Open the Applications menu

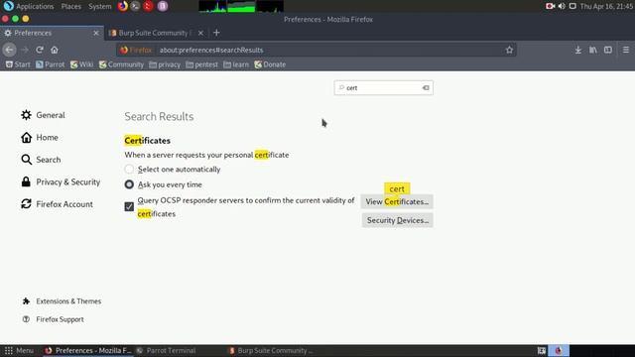(x=29, y=6)
